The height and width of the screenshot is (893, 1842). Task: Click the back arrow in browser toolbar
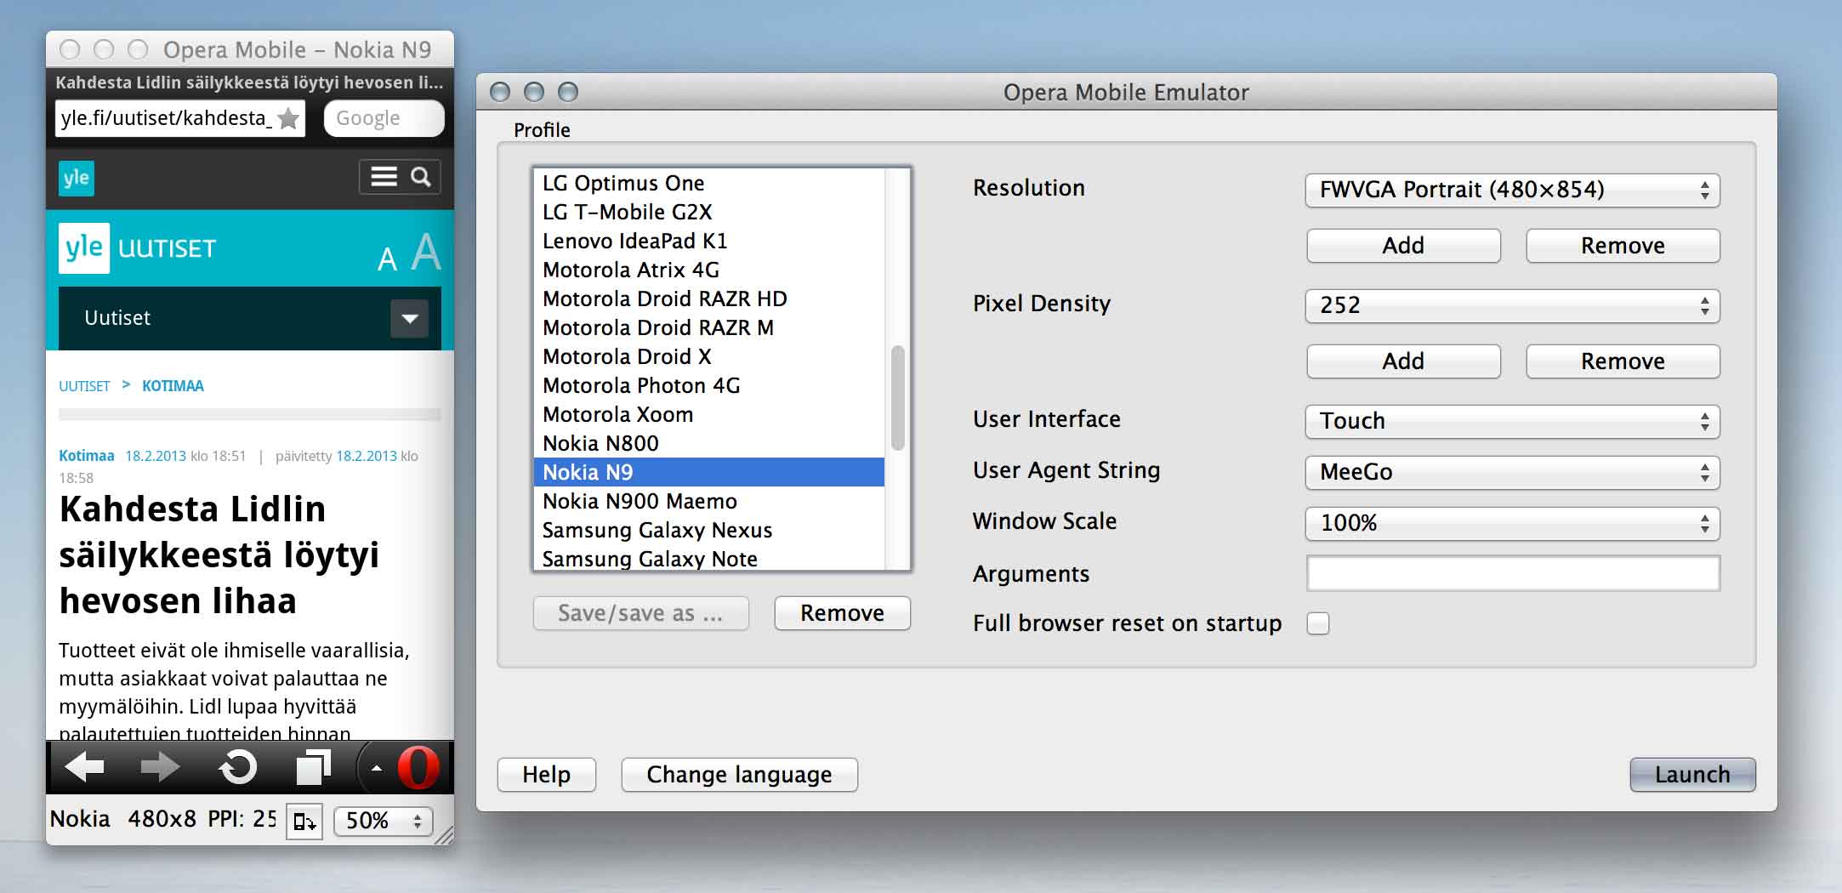[x=85, y=767]
